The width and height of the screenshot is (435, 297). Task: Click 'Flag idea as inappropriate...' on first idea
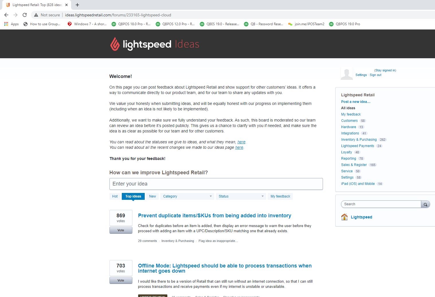click(218, 241)
